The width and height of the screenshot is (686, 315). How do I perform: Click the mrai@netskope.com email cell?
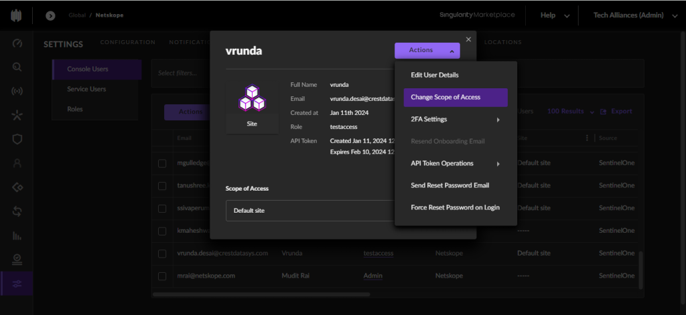pyautogui.click(x=206, y=276)
